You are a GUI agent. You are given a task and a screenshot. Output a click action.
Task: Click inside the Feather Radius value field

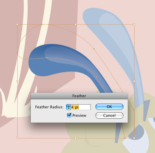tap(81, 107)
